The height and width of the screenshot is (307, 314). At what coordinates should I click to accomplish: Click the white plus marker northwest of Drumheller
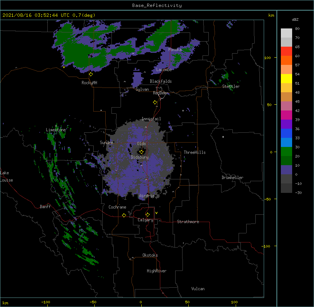(223, 137)
